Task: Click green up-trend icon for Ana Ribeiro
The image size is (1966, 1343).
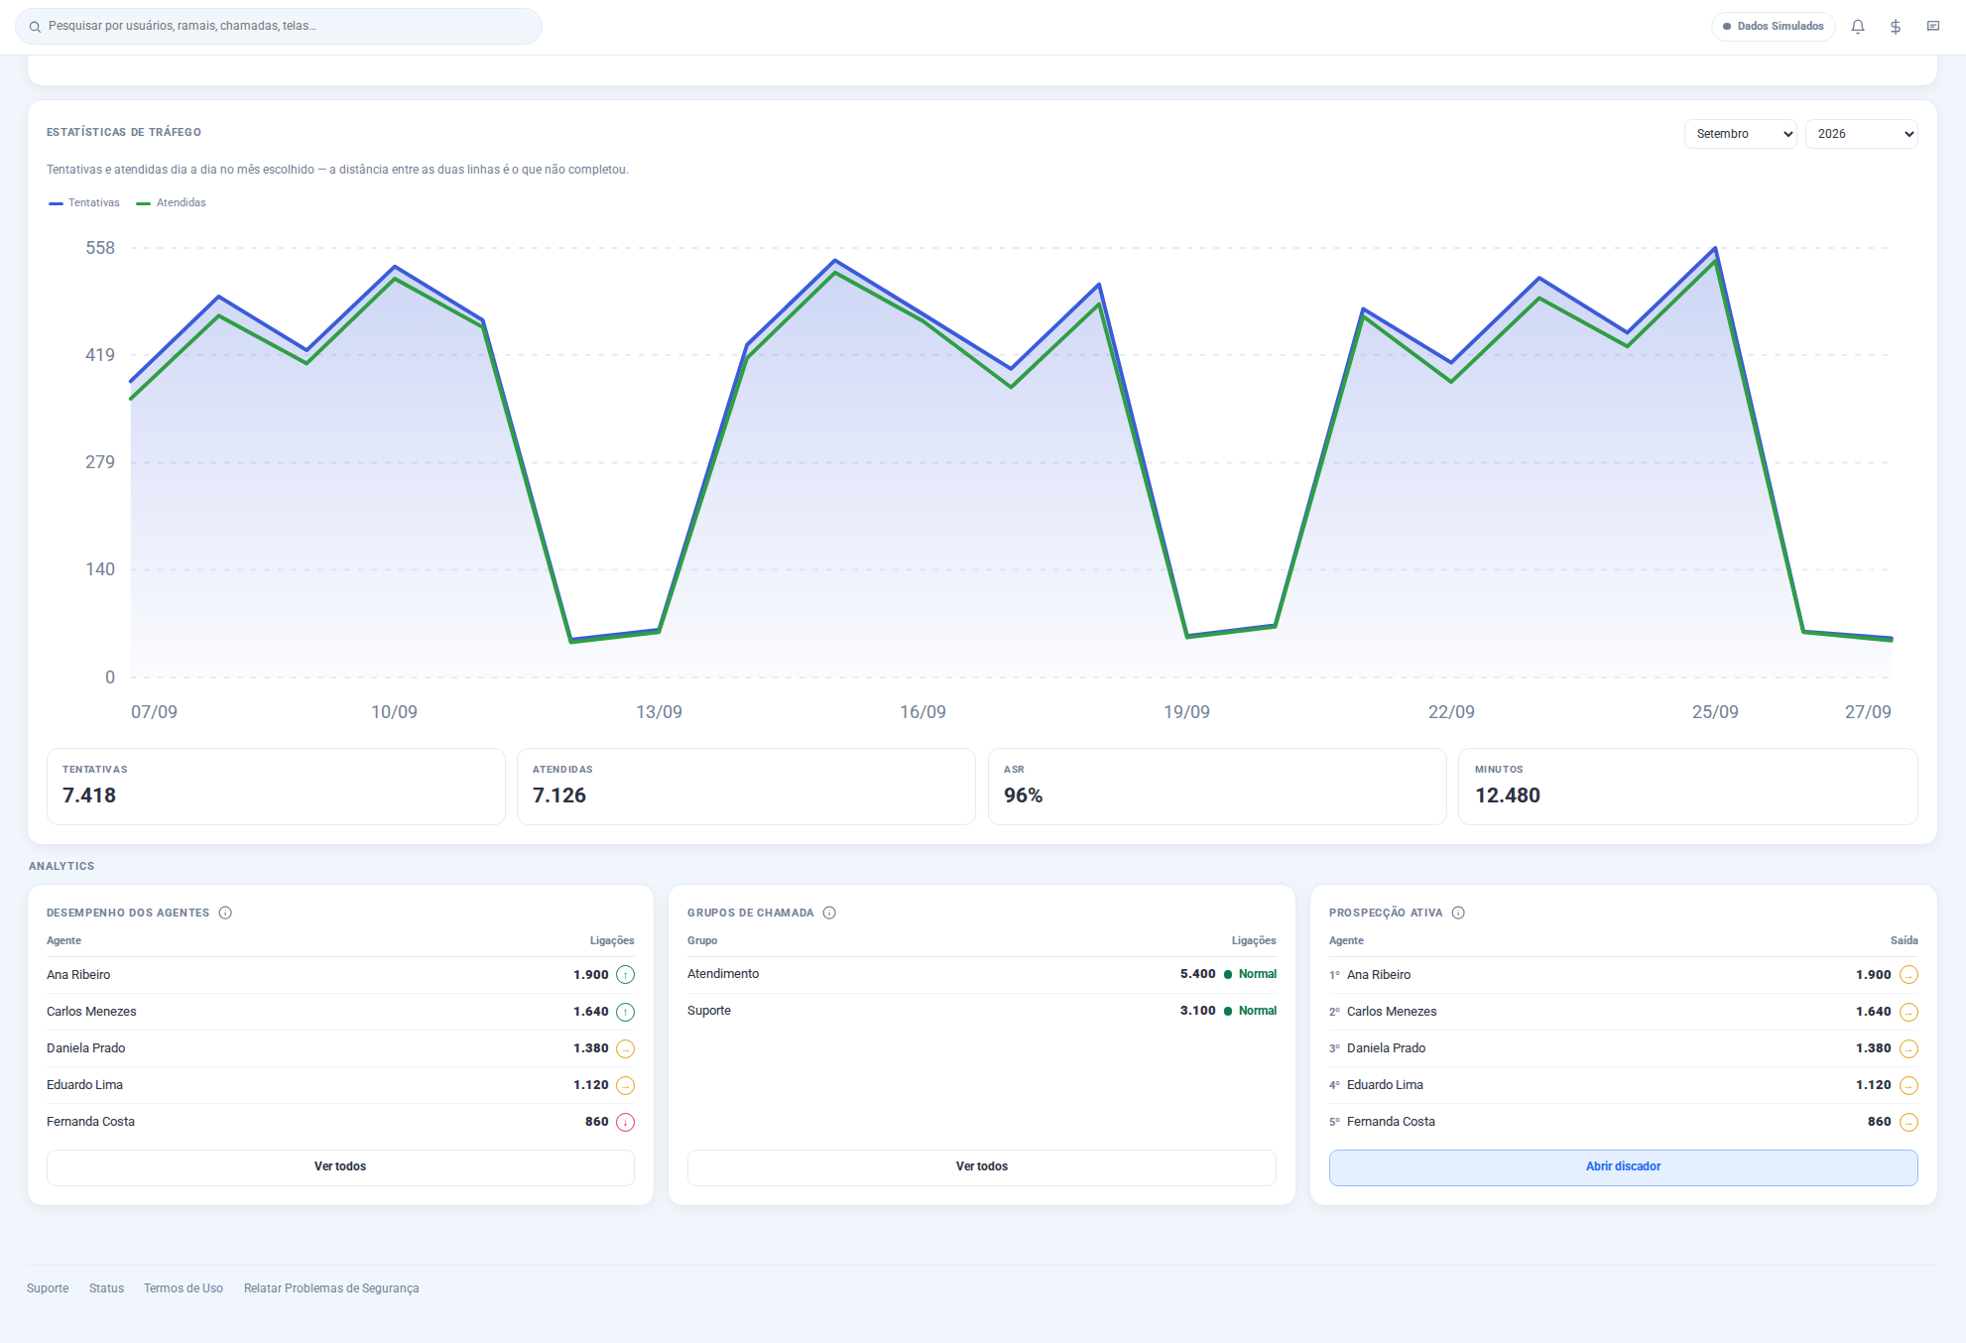Action: (x=626, y=975)
